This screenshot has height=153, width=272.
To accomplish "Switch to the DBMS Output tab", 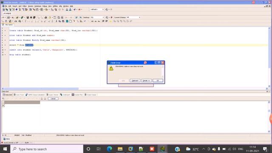I will tap(35, 95).
